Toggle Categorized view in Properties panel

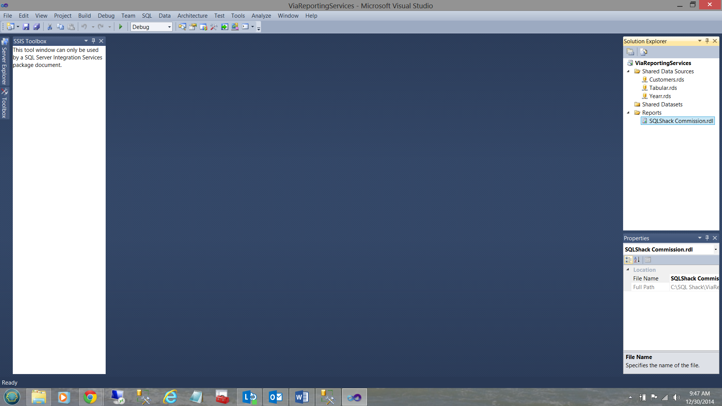628,260
